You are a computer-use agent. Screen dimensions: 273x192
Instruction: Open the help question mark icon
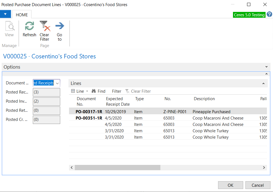(x=269, y=15)
